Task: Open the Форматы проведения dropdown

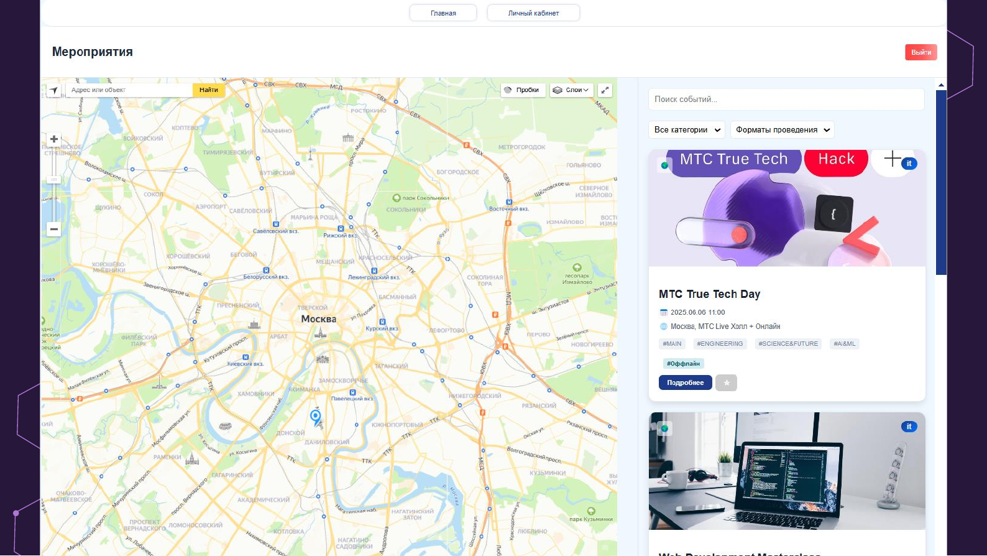Action: click(783, 130)
